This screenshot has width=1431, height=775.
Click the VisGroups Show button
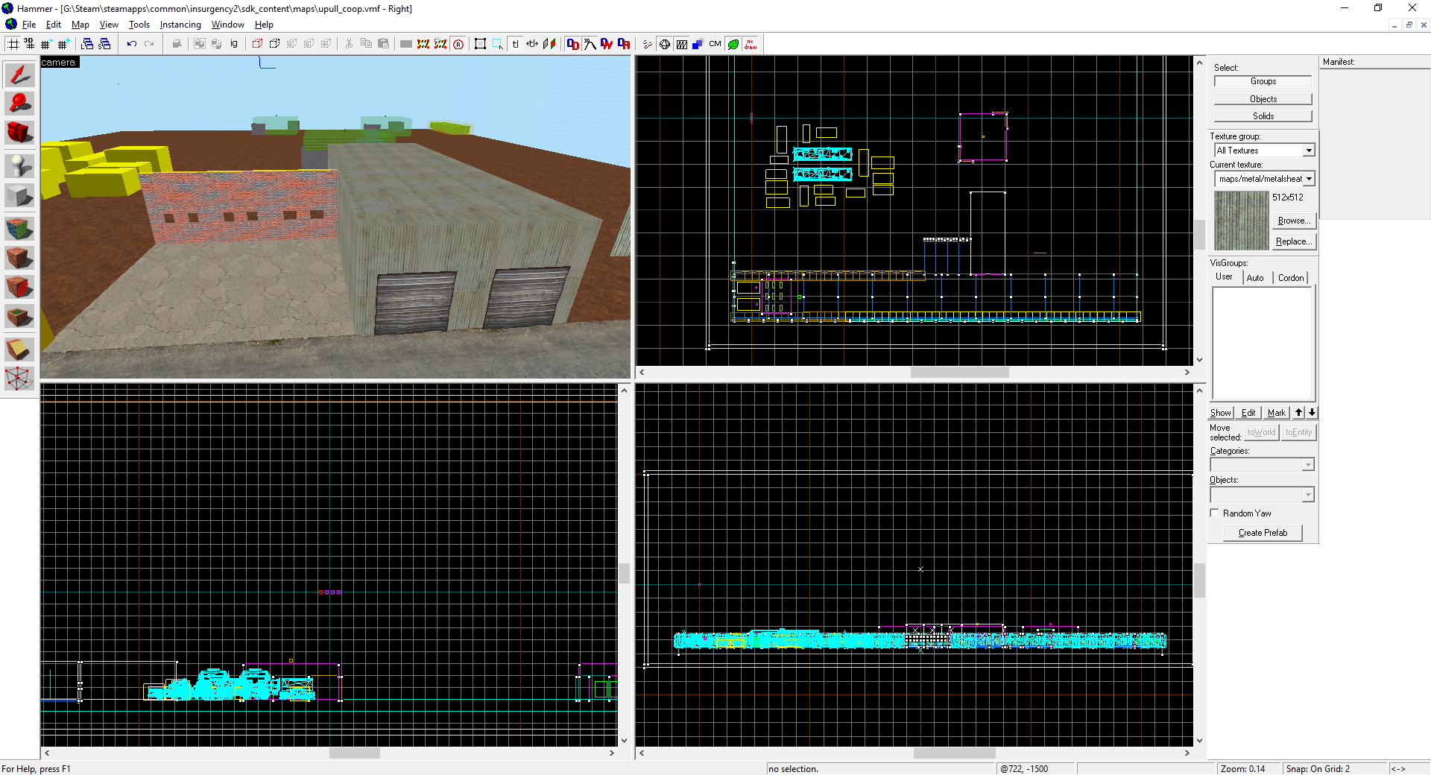(x=1220, y=413)
